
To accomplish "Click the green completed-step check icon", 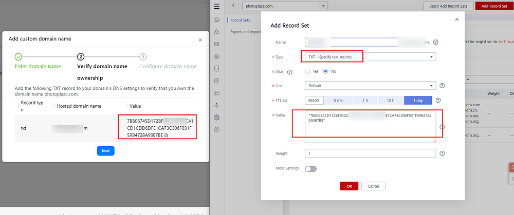I will [x=19, y=56].
